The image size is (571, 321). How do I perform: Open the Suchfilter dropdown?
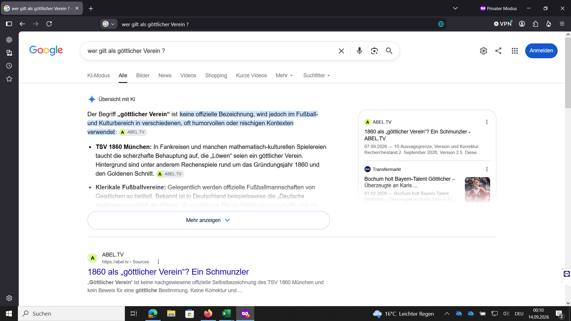317,75
